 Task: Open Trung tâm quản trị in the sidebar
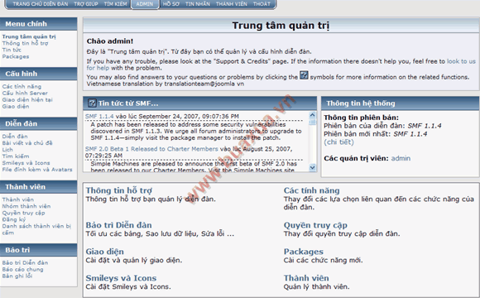[x=29, y=36]
